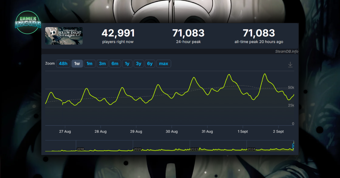Click the Zoom label text
This screenshot has height=178, width=340.
[50, 64]
